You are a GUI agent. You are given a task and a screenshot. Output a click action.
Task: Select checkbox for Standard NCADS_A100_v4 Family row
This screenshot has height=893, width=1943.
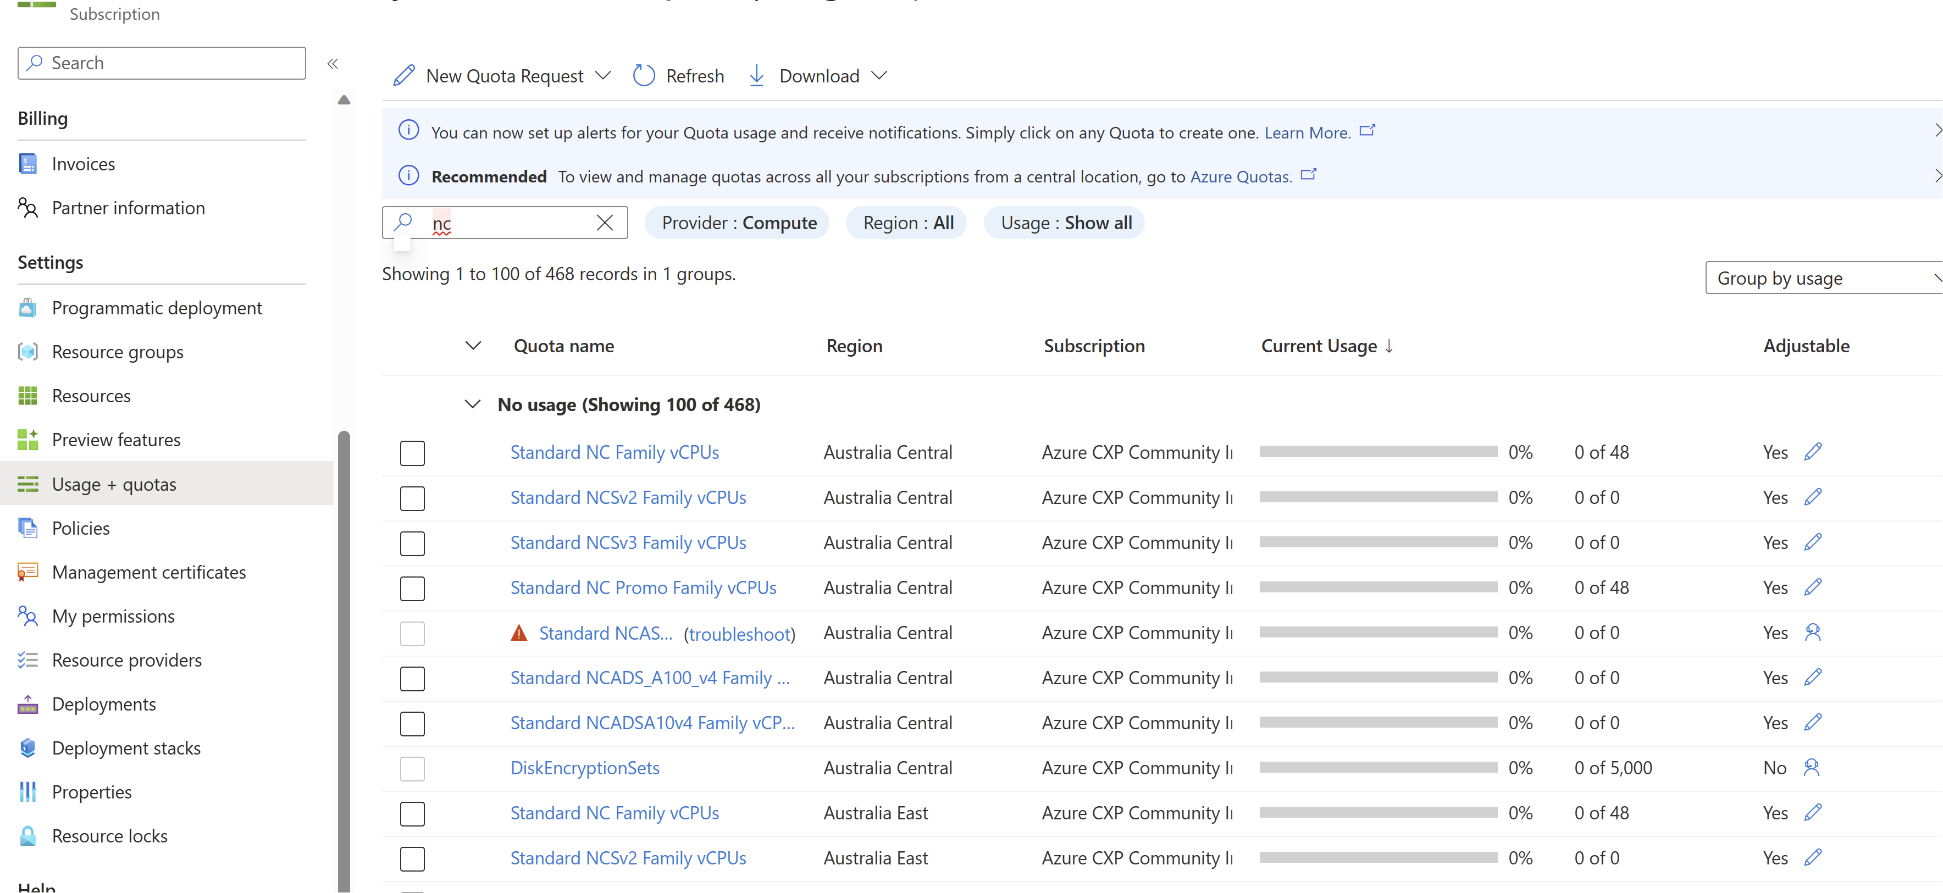pos(413,678)
